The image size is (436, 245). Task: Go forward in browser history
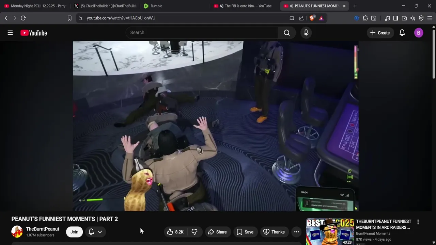(x=15, y=18)
